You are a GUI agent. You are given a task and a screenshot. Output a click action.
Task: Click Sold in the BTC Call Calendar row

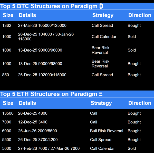click(132, 37)
